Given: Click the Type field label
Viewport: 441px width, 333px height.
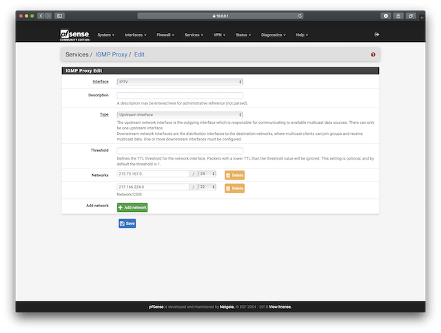Looking at the screenshot, I should (104, 115).
